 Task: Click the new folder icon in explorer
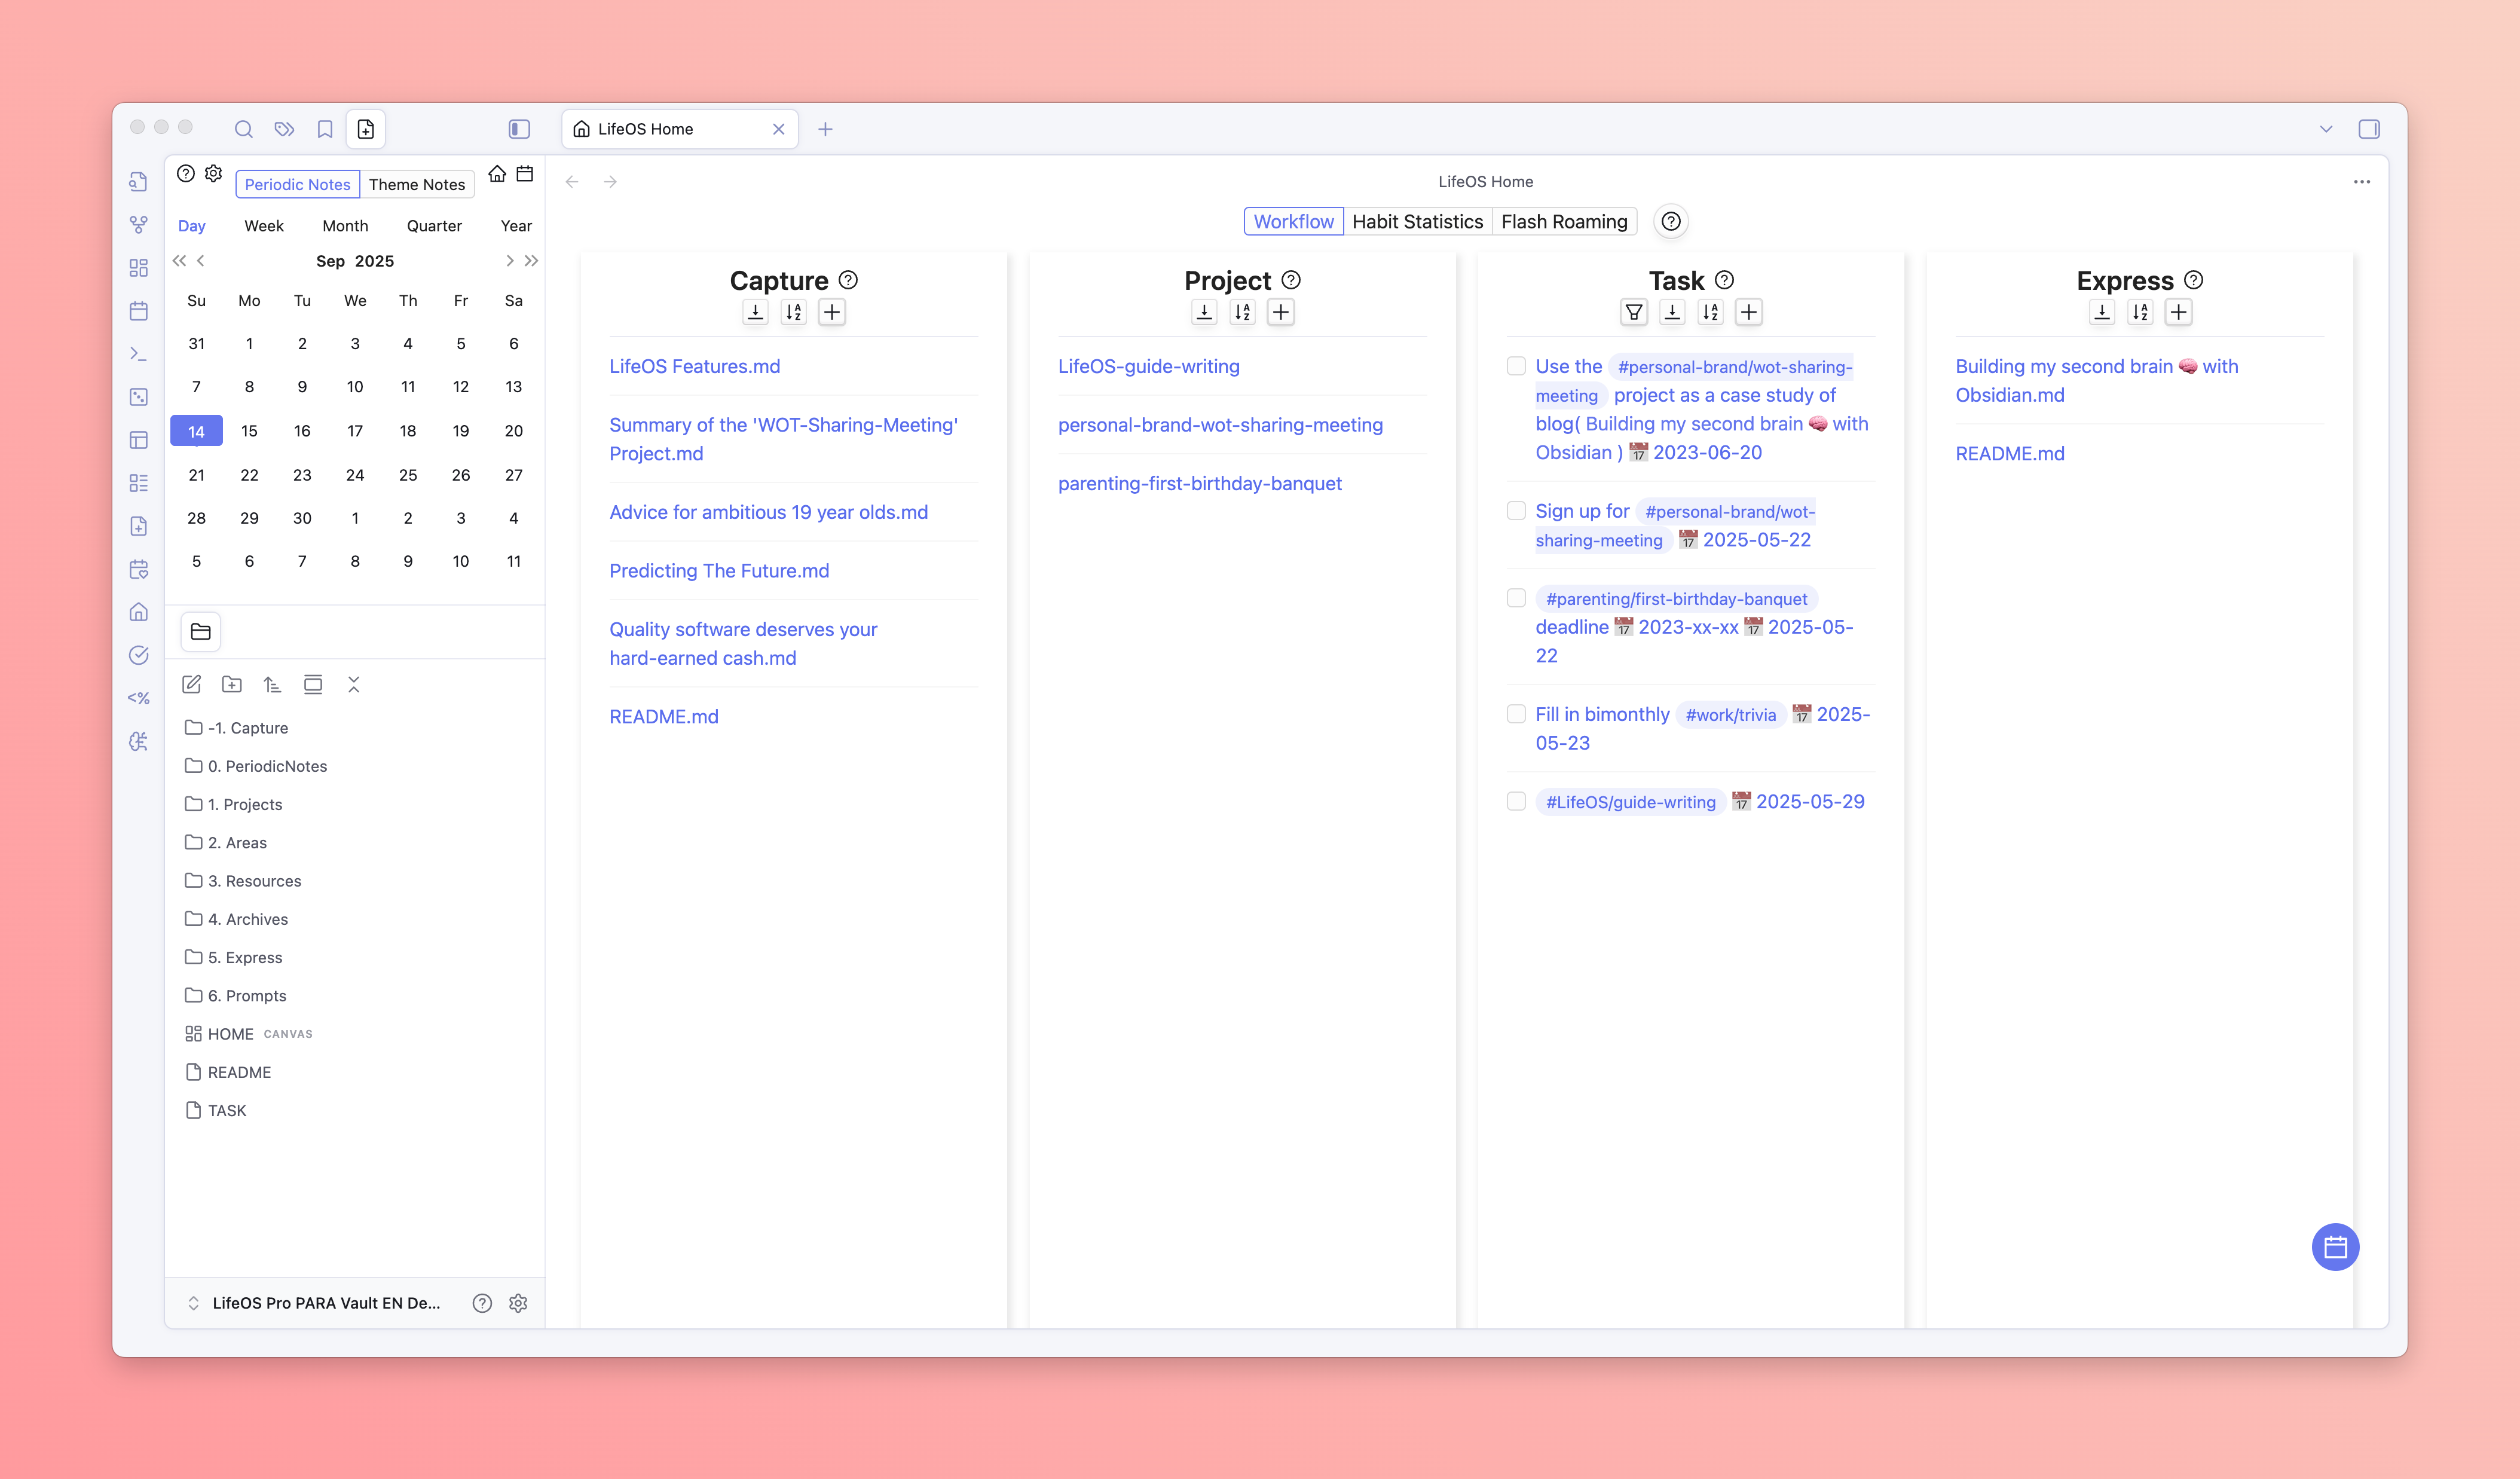[232, 684]
